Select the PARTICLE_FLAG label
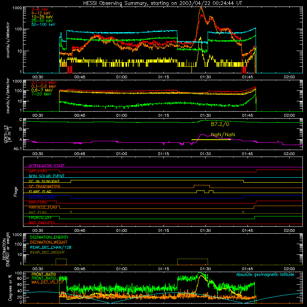Image resolution: width=307 pixels, height=307 pixels. [43, 207]
